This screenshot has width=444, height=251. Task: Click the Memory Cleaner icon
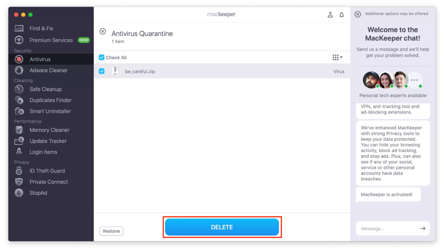coord(19,130)
